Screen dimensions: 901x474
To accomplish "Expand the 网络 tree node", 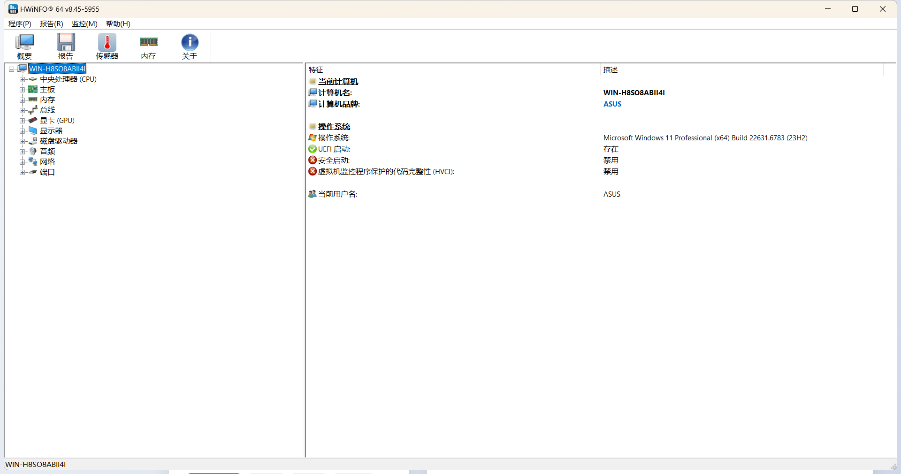I will click(22, 162).
